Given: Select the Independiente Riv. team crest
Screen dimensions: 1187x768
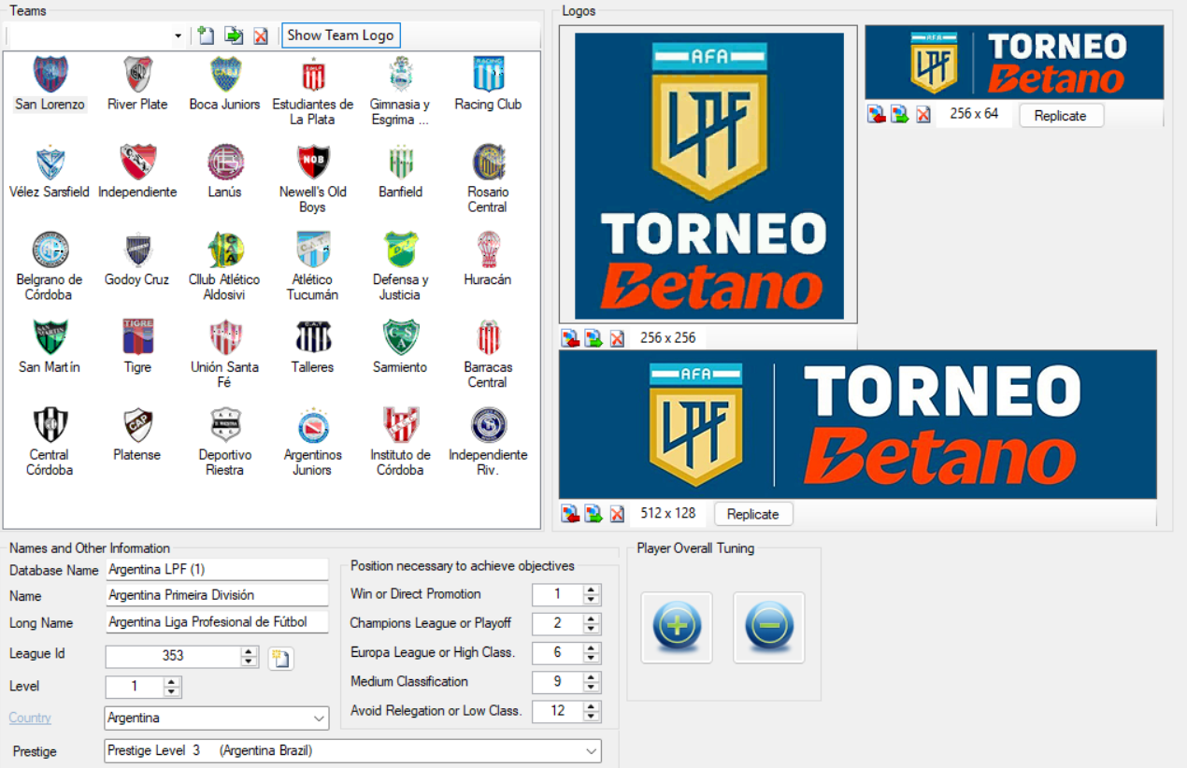Looking at the screenshot, I should 488,425.
